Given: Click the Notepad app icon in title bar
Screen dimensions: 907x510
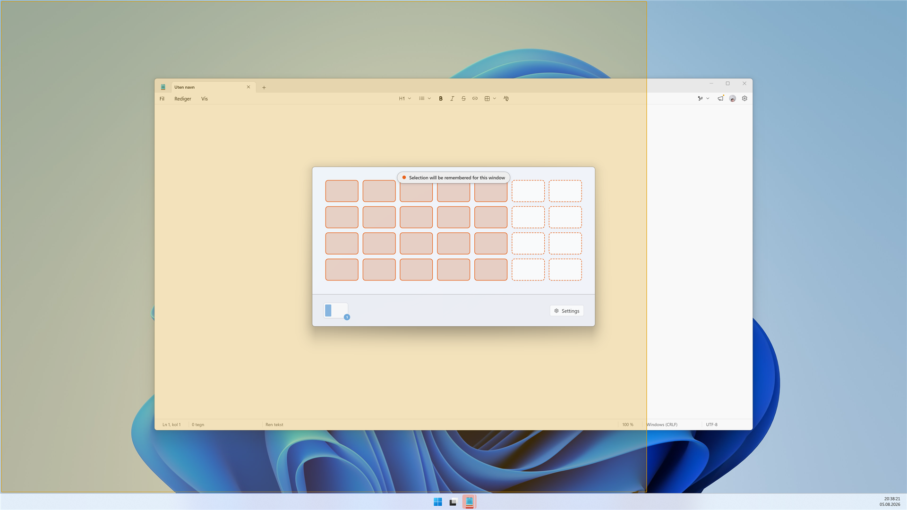Looking at the screenshot, I should [163, 87].
